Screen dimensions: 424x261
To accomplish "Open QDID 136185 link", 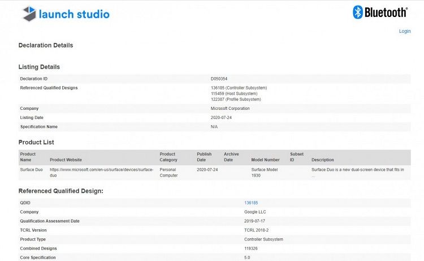I will (251, 202).
